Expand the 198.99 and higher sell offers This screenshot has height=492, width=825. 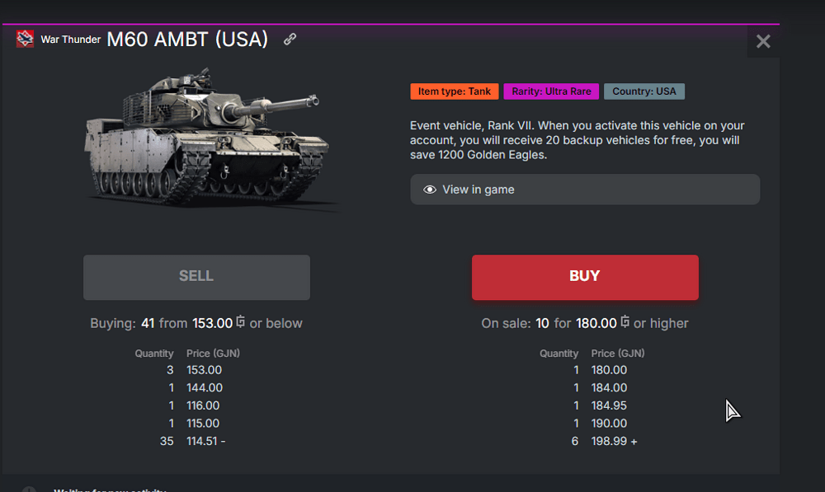614,442
